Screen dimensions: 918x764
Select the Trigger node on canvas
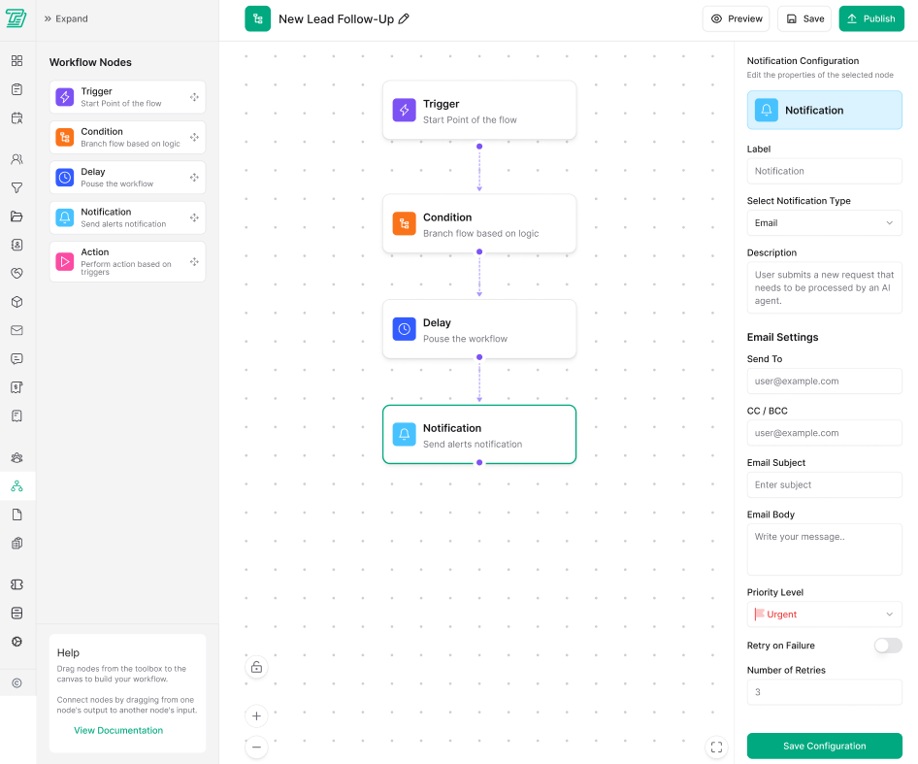(x=478, y=111)
